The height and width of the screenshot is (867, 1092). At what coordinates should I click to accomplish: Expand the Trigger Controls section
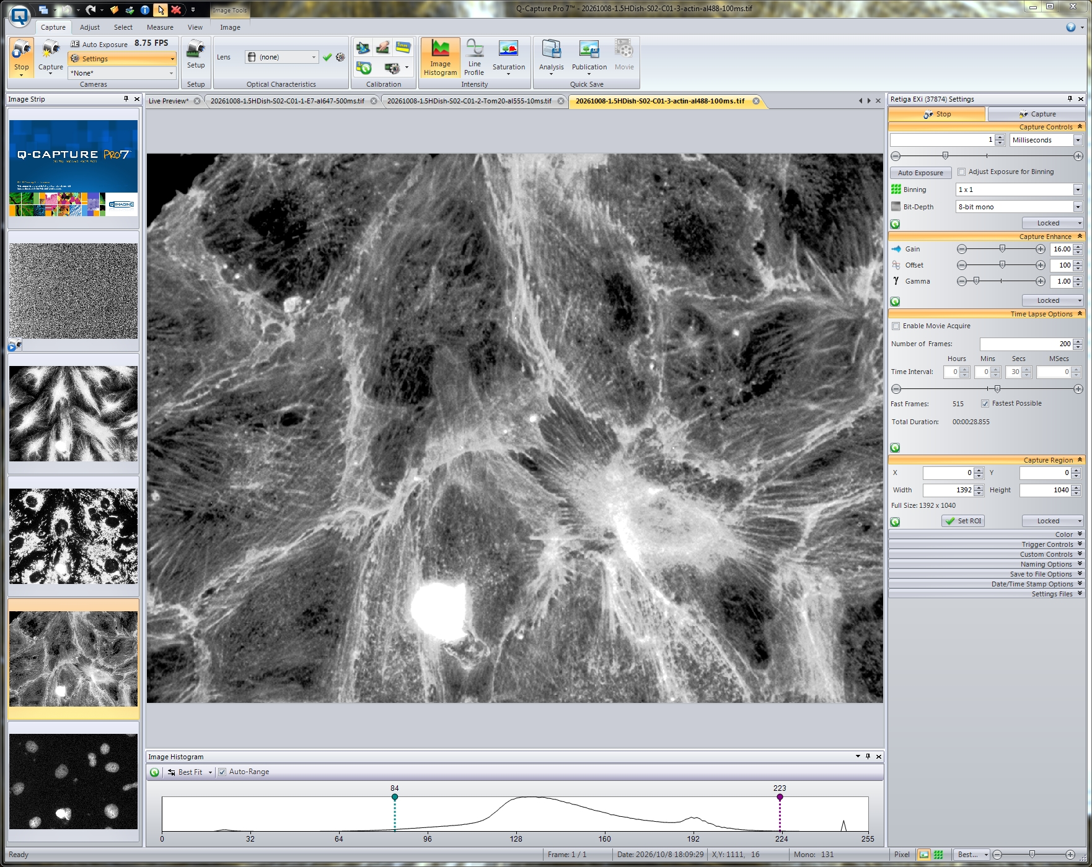coord(987,544)
